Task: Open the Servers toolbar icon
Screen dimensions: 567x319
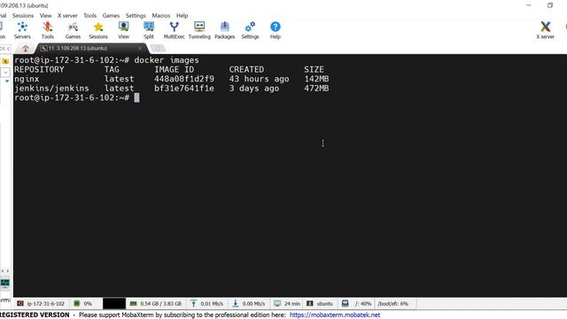Action: [22, 30]
